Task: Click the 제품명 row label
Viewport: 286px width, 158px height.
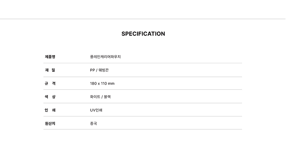Action: 50,57
